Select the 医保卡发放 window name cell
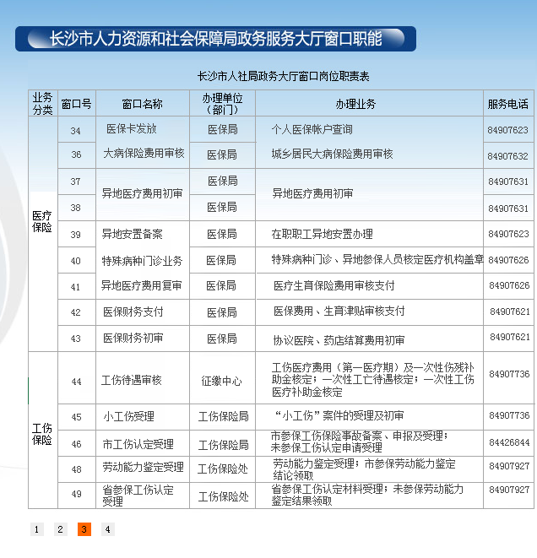537x558 pixels. (131, 129)
